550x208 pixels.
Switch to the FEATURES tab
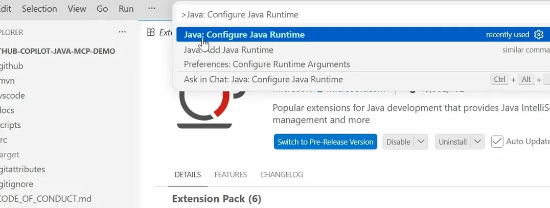(231, 175)
